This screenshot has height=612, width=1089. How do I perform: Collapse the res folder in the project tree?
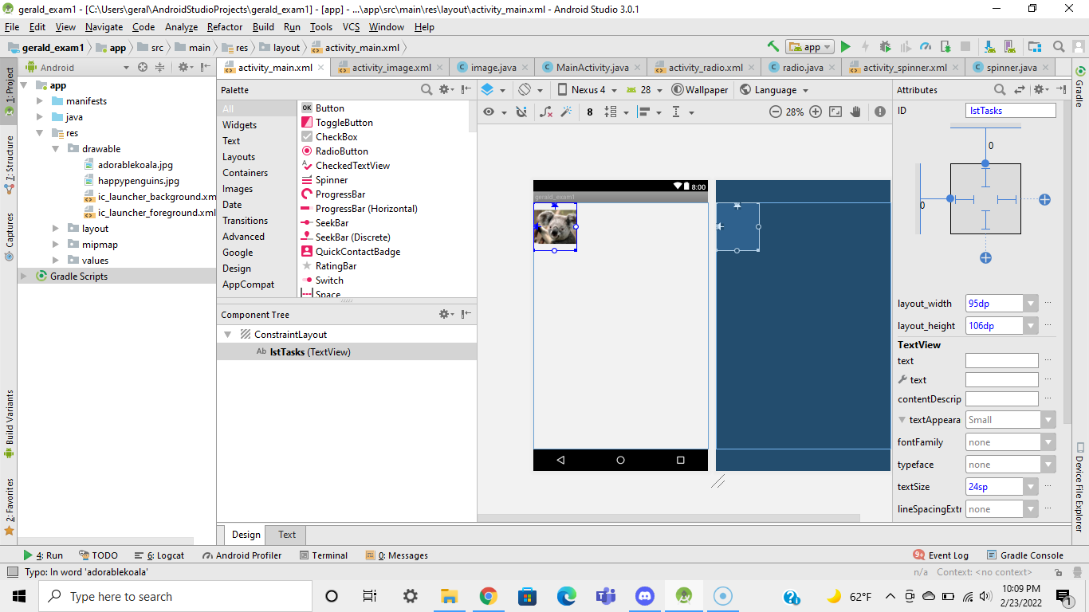(x=38, y=132)
